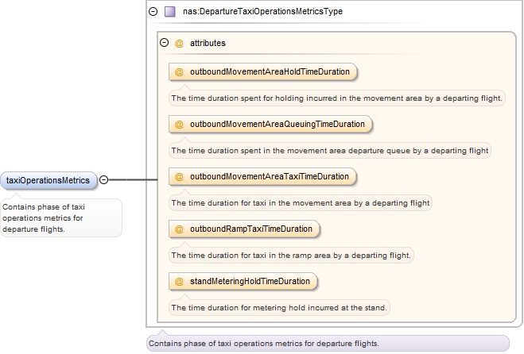Select the taxiOperationsMetrics element
Viewport: 524px width, 354px height.
click(49, 180)
